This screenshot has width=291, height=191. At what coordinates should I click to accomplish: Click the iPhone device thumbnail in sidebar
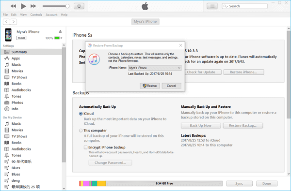8,35
